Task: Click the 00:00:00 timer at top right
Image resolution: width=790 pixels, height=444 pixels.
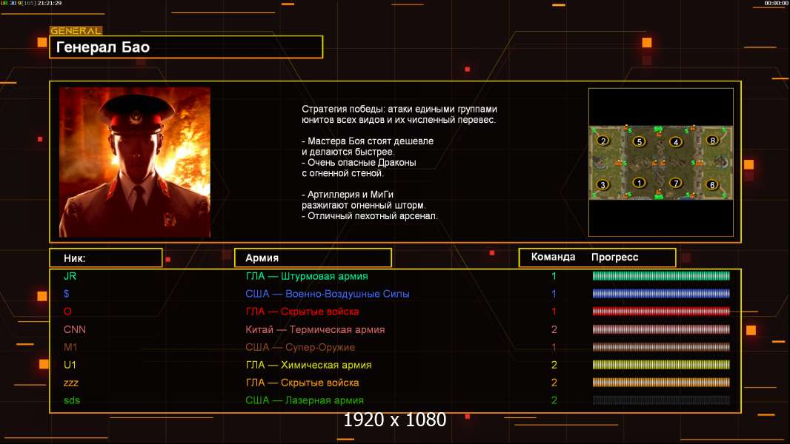Action: coord(777,3)
